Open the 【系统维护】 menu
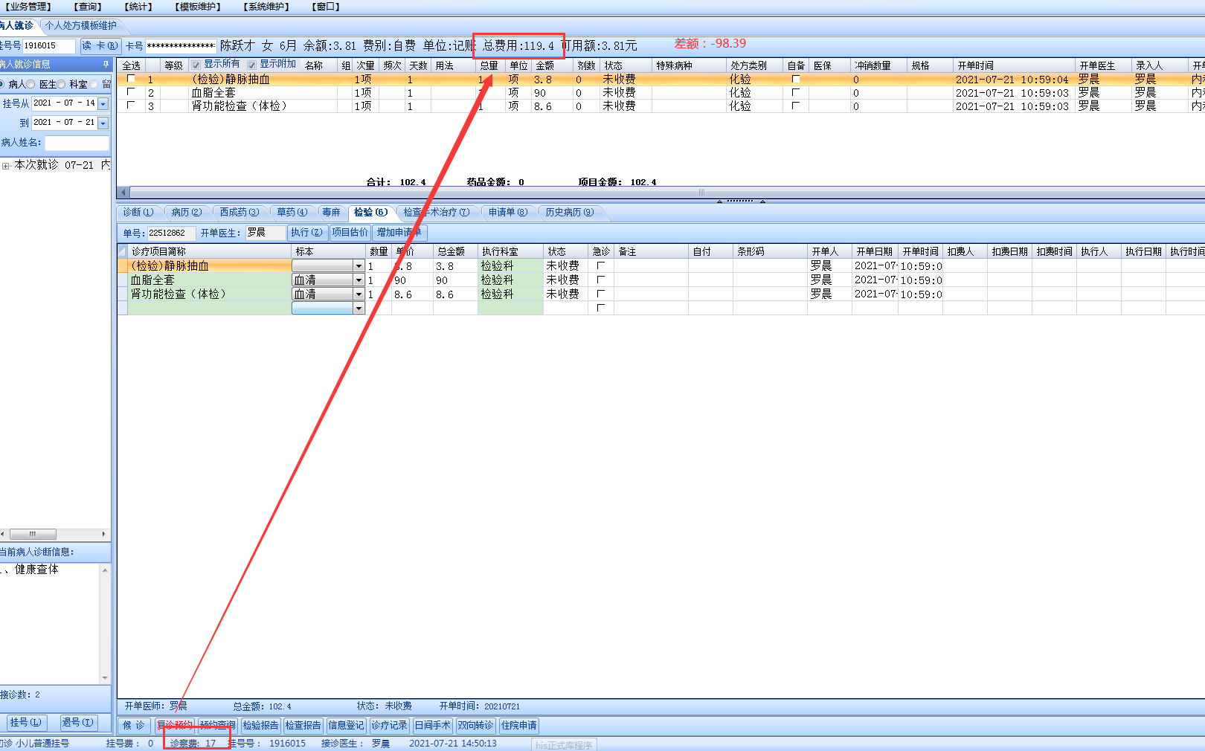The width and height of the screenshot is (1205, 751). point(266,7)
